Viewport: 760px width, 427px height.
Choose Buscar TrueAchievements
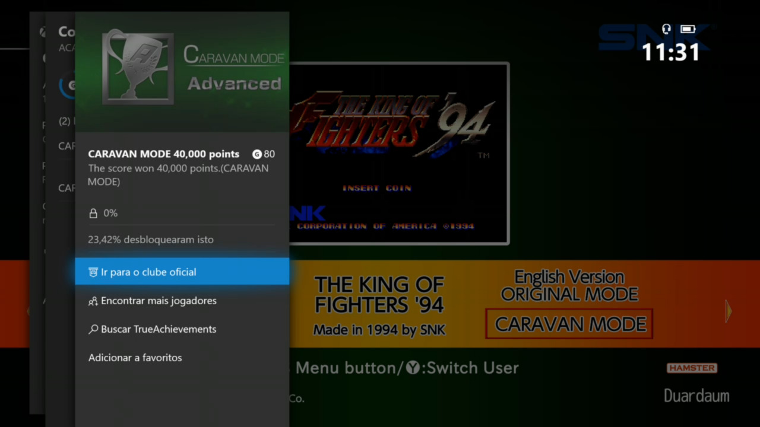click(182, 329)
